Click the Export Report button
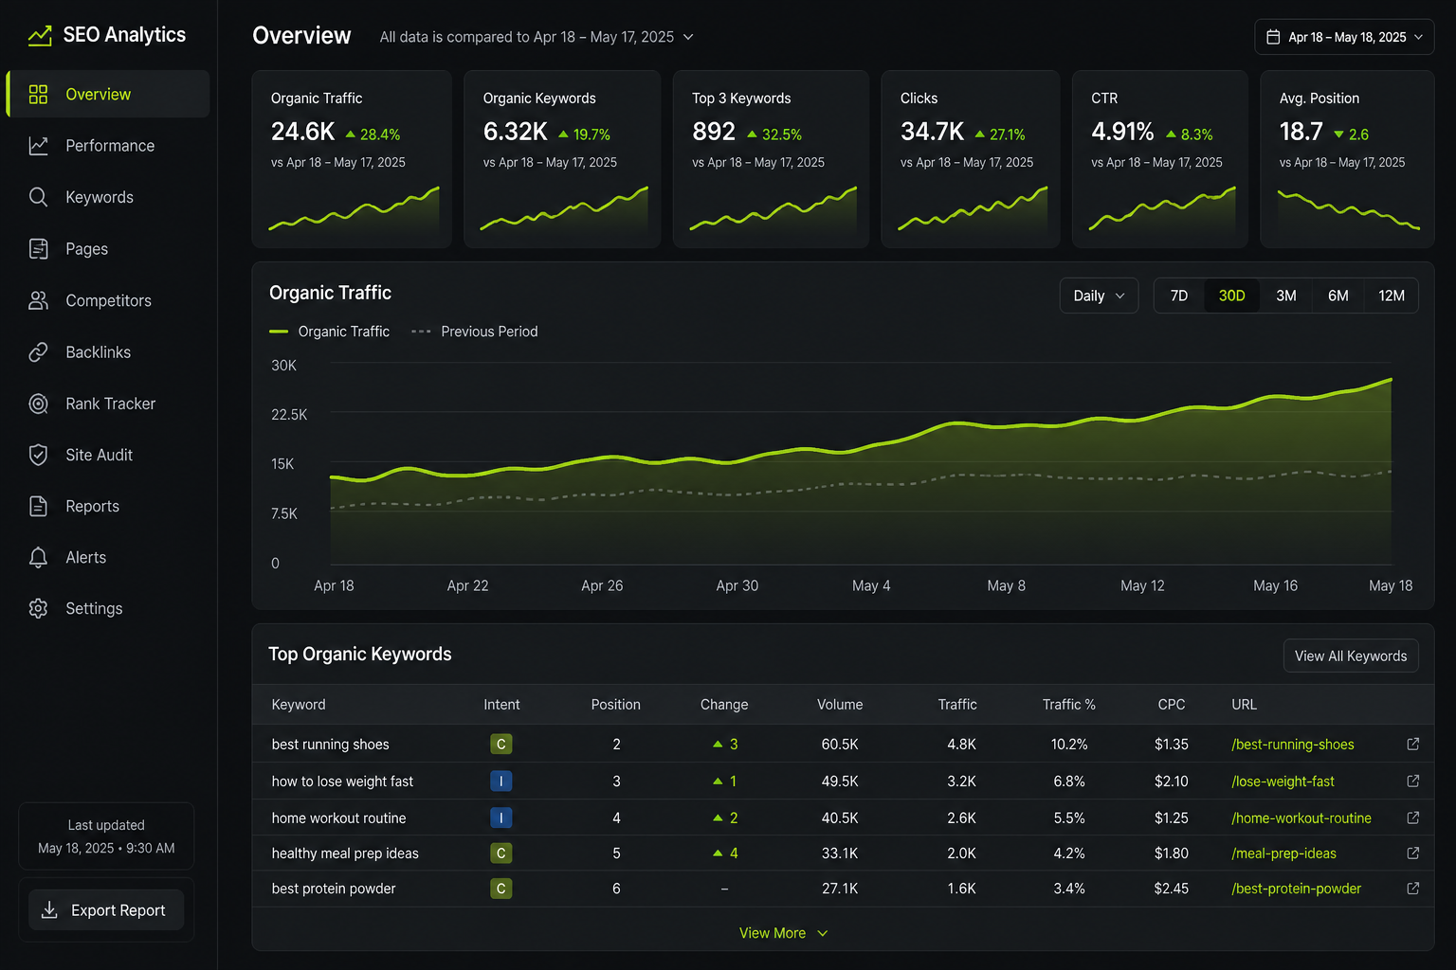The width and height of the screenshot is (1456, 970). pyautogui.click(x=106, y=910)
